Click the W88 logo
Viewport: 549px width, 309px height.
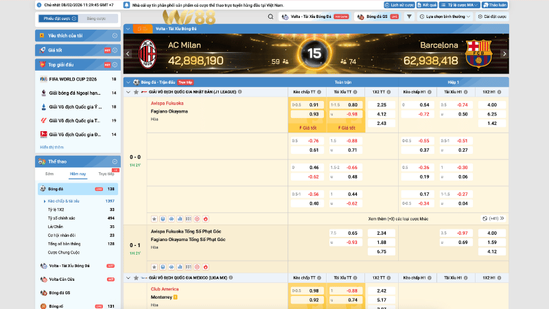pos(189,17)
